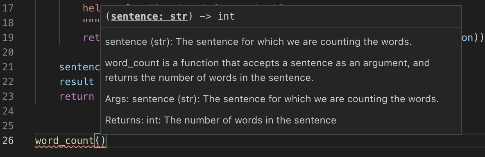Viewport: 485px width, 157px height.
Task: Click line number 17 in the gutter
Action: 8,8
